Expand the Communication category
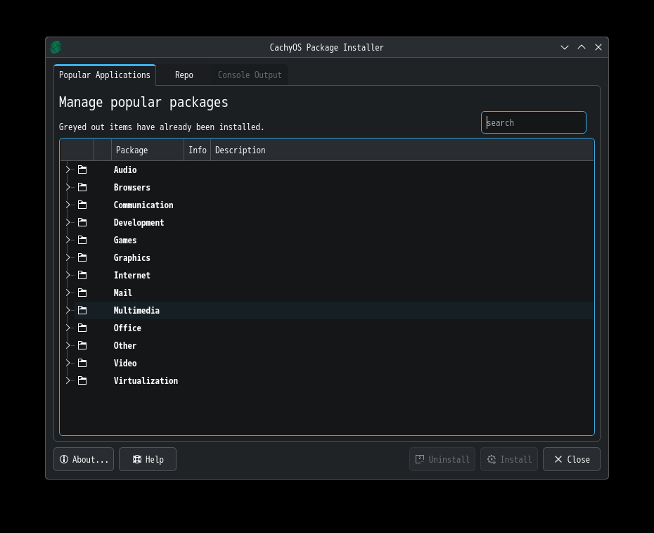 (x=67, y=205)
